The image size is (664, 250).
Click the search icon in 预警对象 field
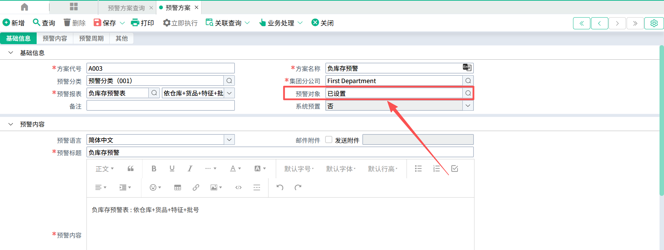(468, 93)
